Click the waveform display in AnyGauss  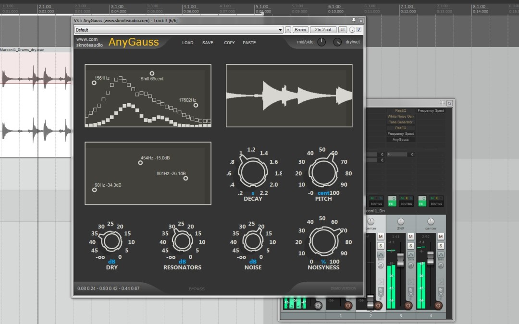click(289, 96)
